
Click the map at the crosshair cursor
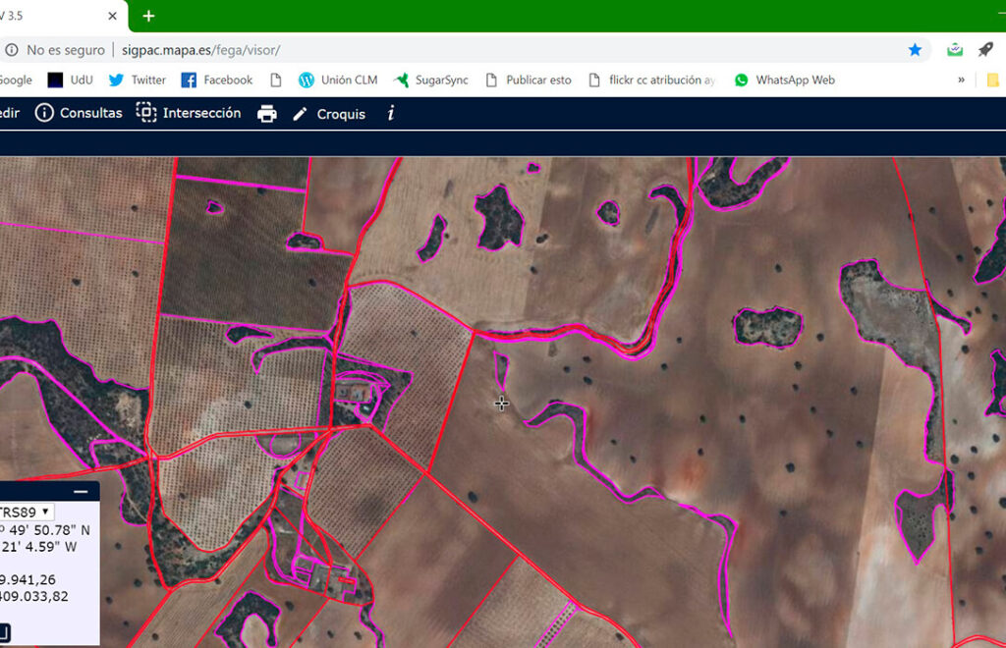tap(502, 403)
